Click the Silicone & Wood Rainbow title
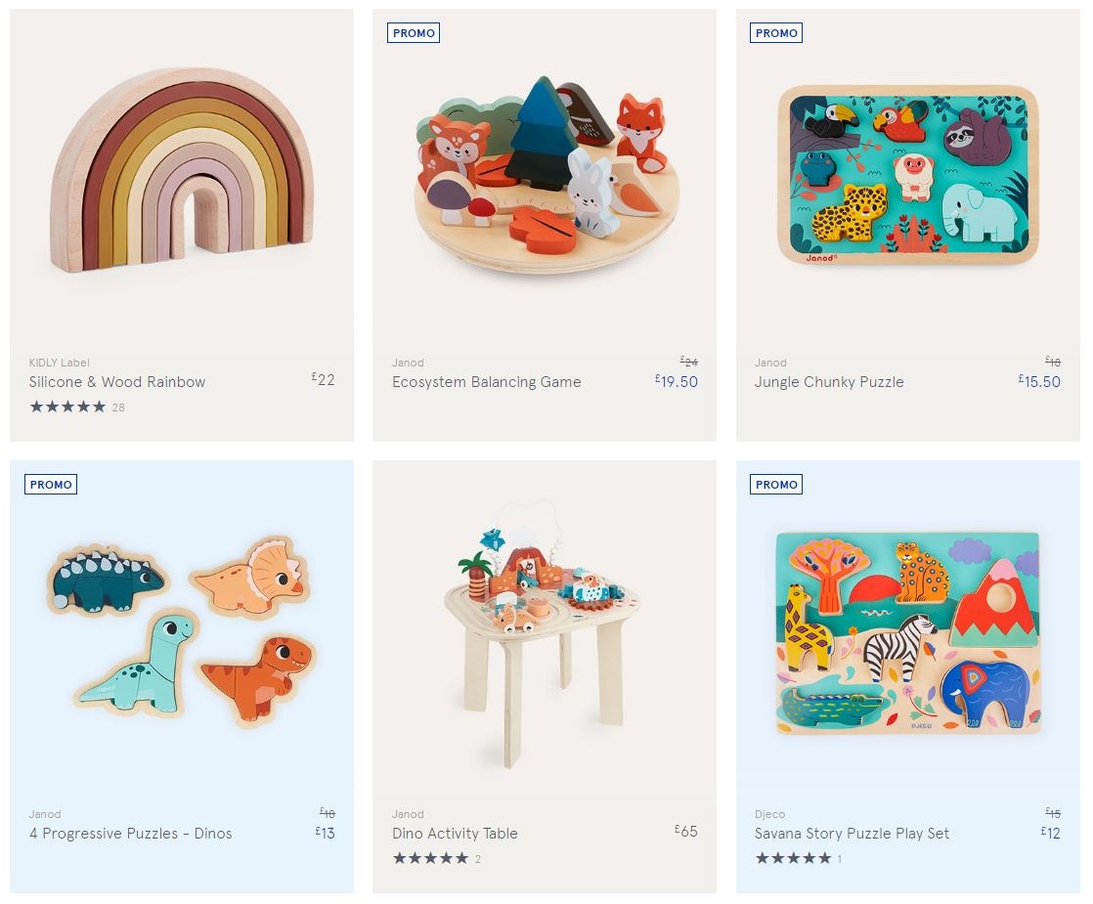Viewport: 1093px width, 904px height. click(x=117, y=382)
